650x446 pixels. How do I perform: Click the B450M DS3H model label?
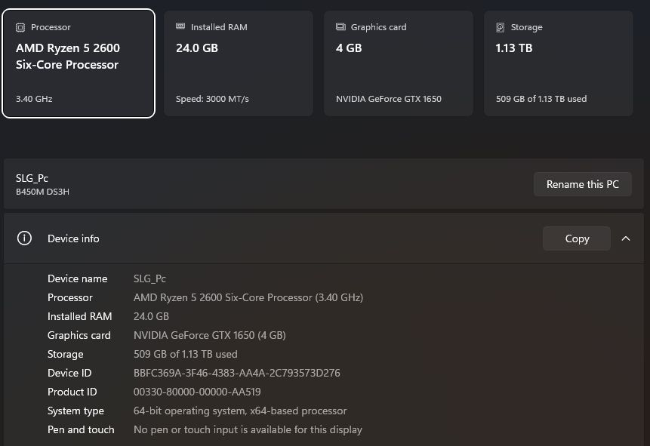(x=42, y=192)
